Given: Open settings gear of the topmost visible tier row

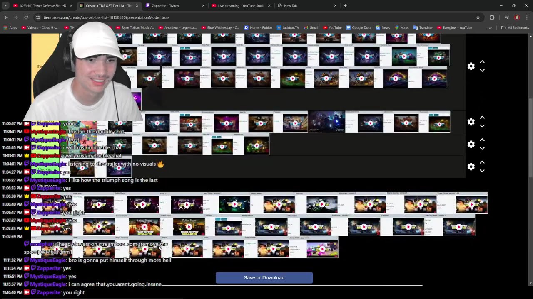Looking at the screenshot, I should click(471, 66).
